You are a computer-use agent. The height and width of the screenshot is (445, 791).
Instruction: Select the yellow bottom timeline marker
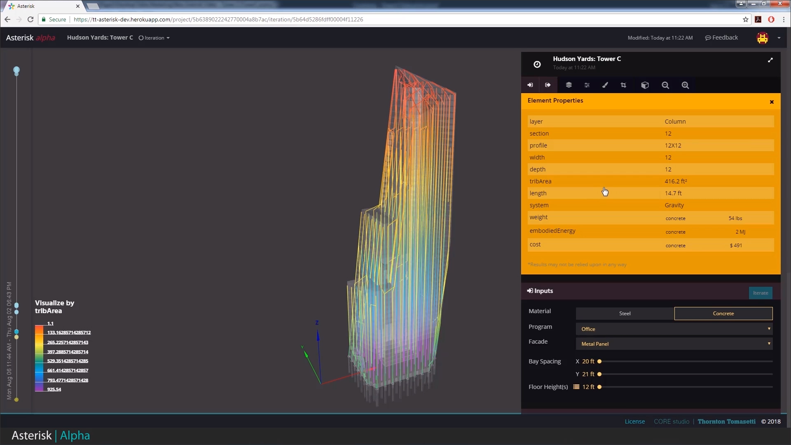pyautogui.click(x=16, y=400)
